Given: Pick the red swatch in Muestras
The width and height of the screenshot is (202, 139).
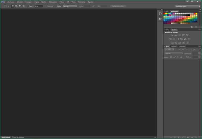Looking at the screenshot, I should tap(164, 13).
